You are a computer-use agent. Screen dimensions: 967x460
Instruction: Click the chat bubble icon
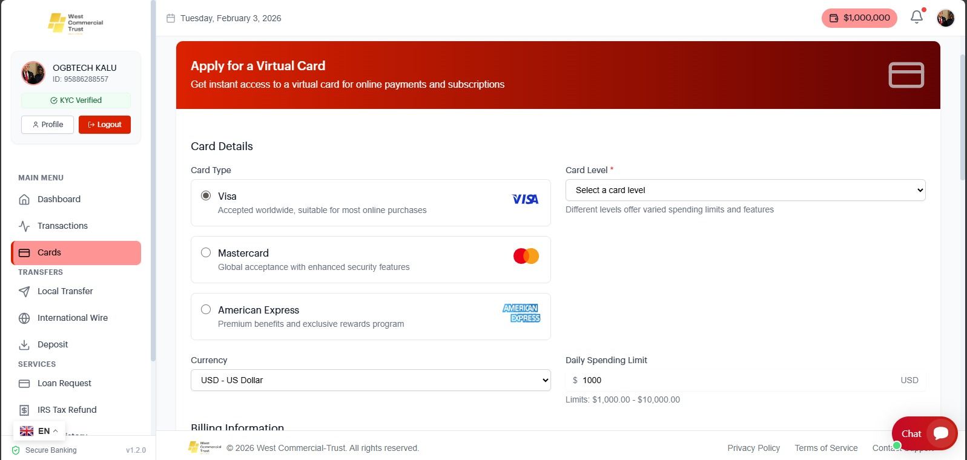[x=941, y=433]
